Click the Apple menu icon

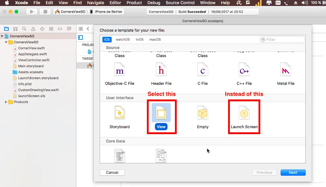click(x=7, y=3)
